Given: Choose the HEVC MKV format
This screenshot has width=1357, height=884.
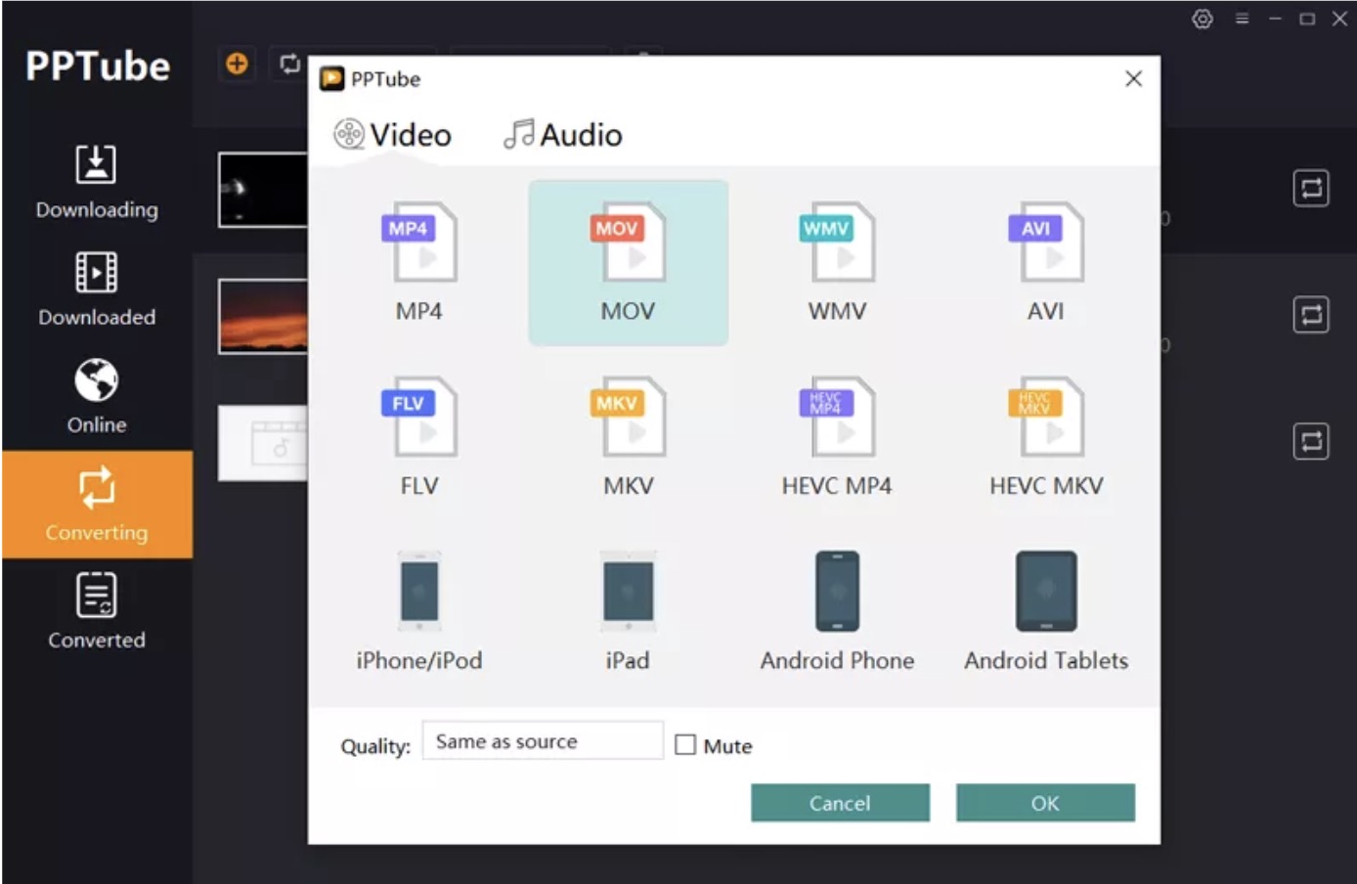Looking at the screenshot, I should coord(1046,417).
